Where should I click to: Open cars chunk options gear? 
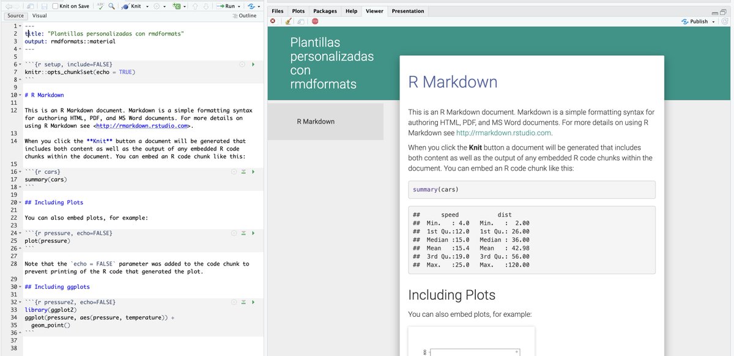point(234,172)
